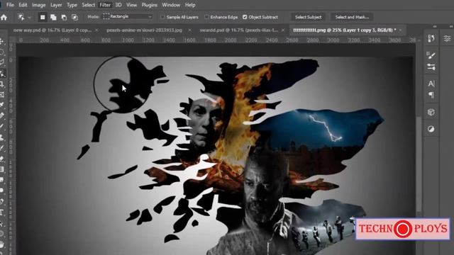Open the History panel icon
454x255 pixels.
pyautogui.click(x=431, y=38)
